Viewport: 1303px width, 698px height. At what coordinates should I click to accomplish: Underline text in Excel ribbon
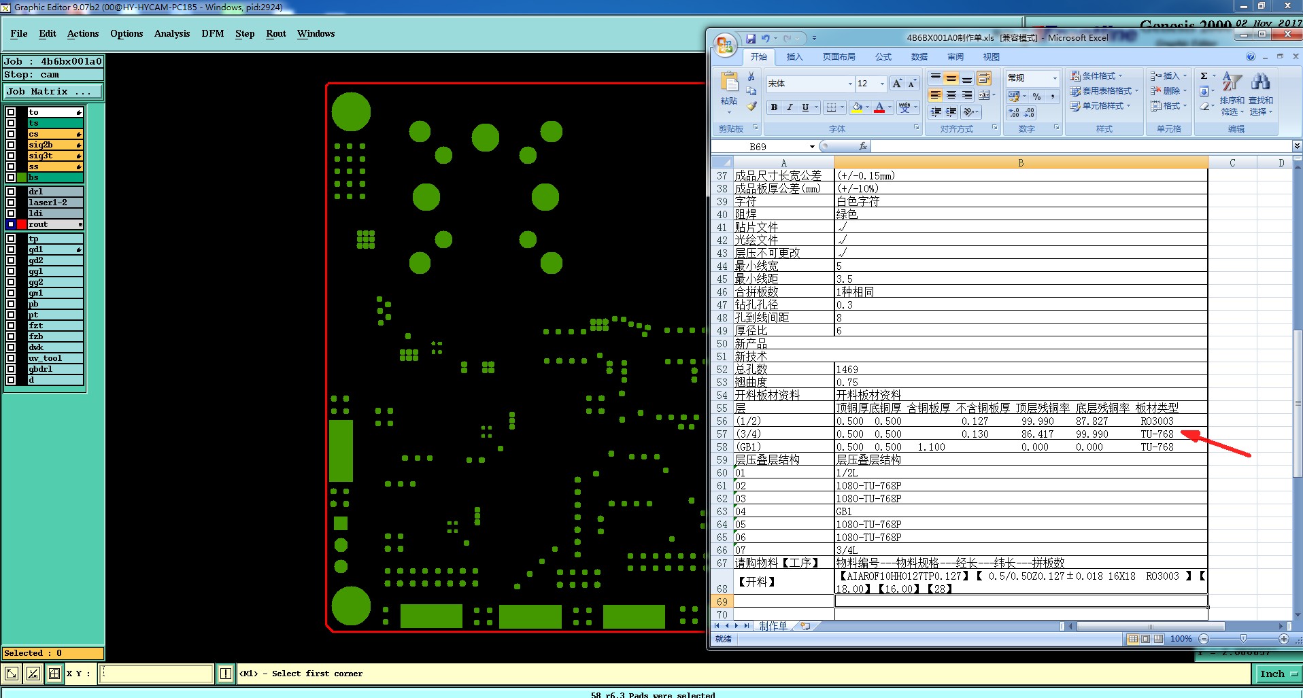click(805, 107)
